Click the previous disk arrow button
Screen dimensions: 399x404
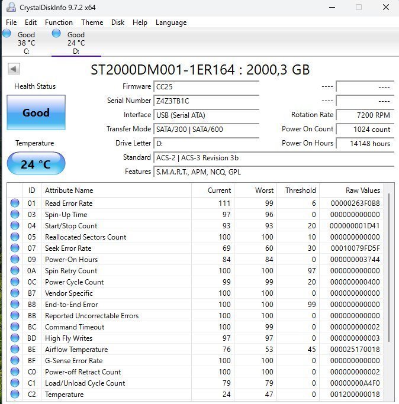pyautogui.click(x=13, y=69)
